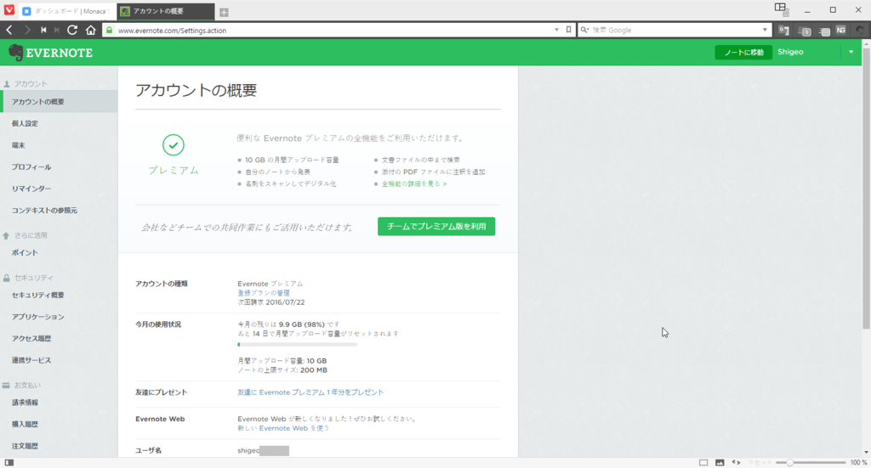
Task: Go to the browser home page
Action: point(90,30)
